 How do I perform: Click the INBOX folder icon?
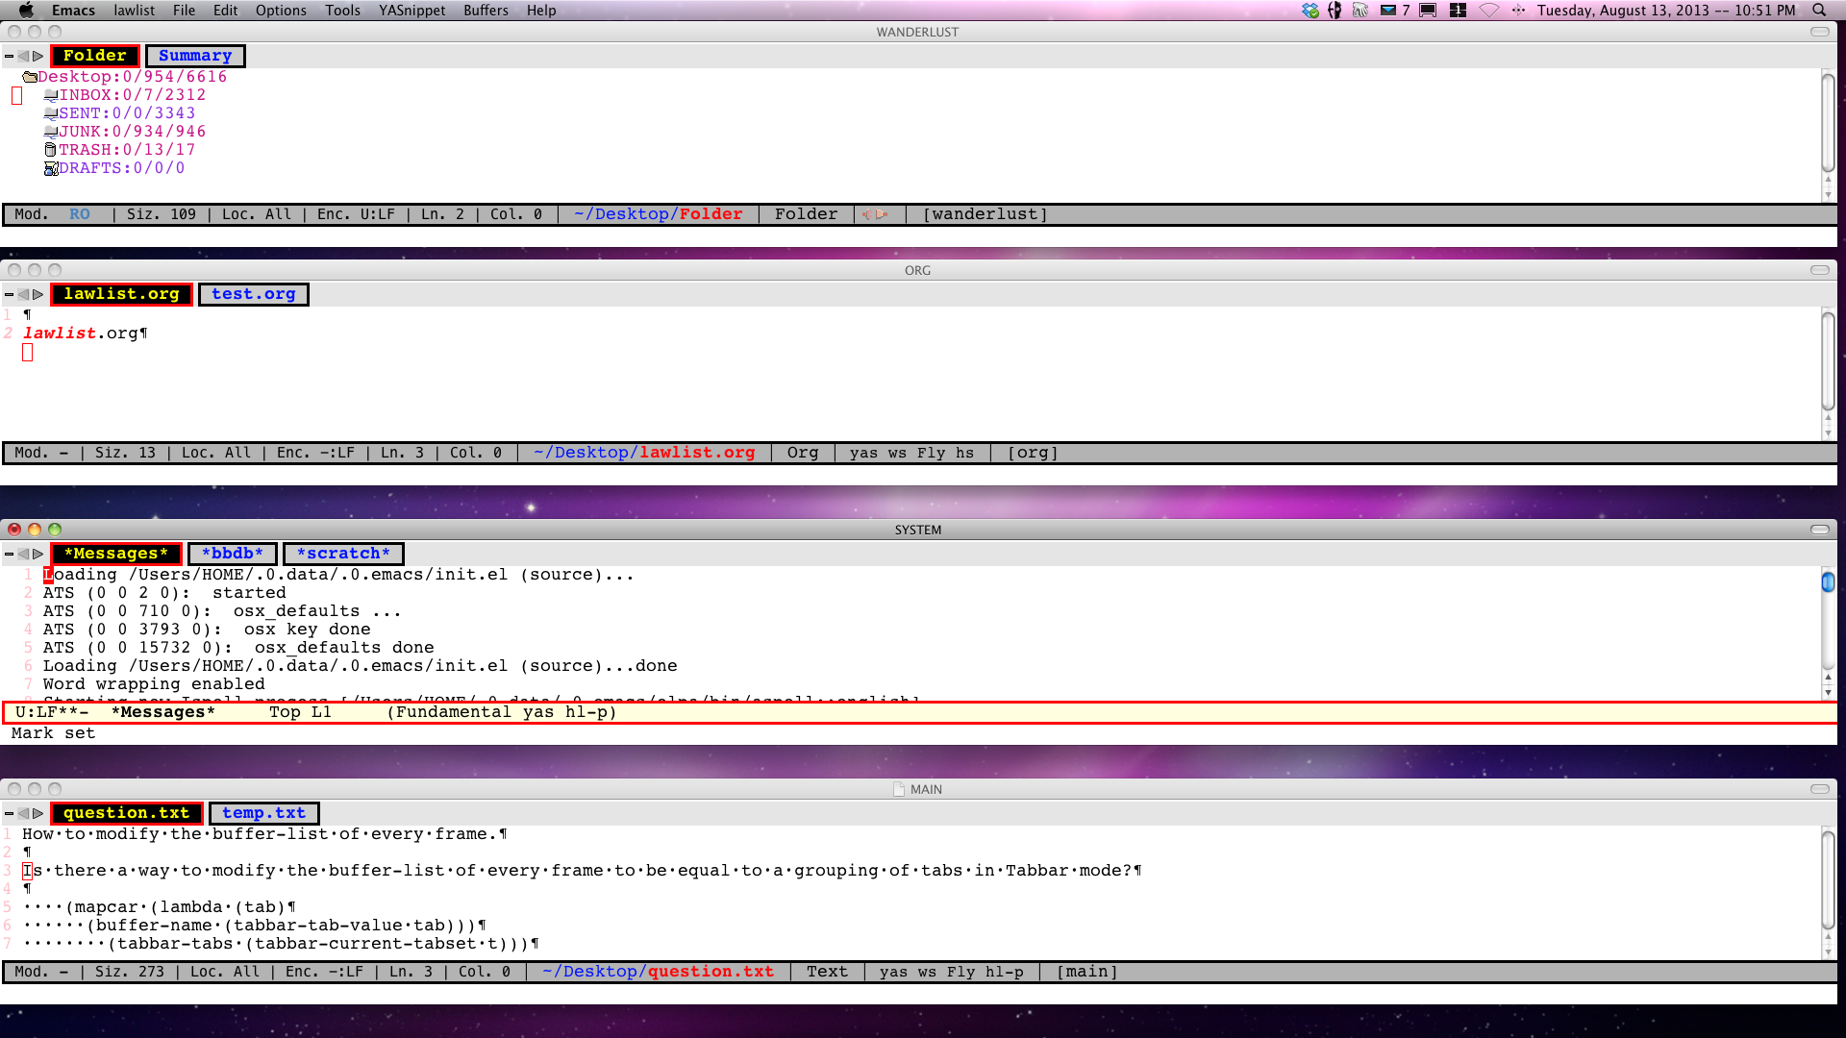51,95
